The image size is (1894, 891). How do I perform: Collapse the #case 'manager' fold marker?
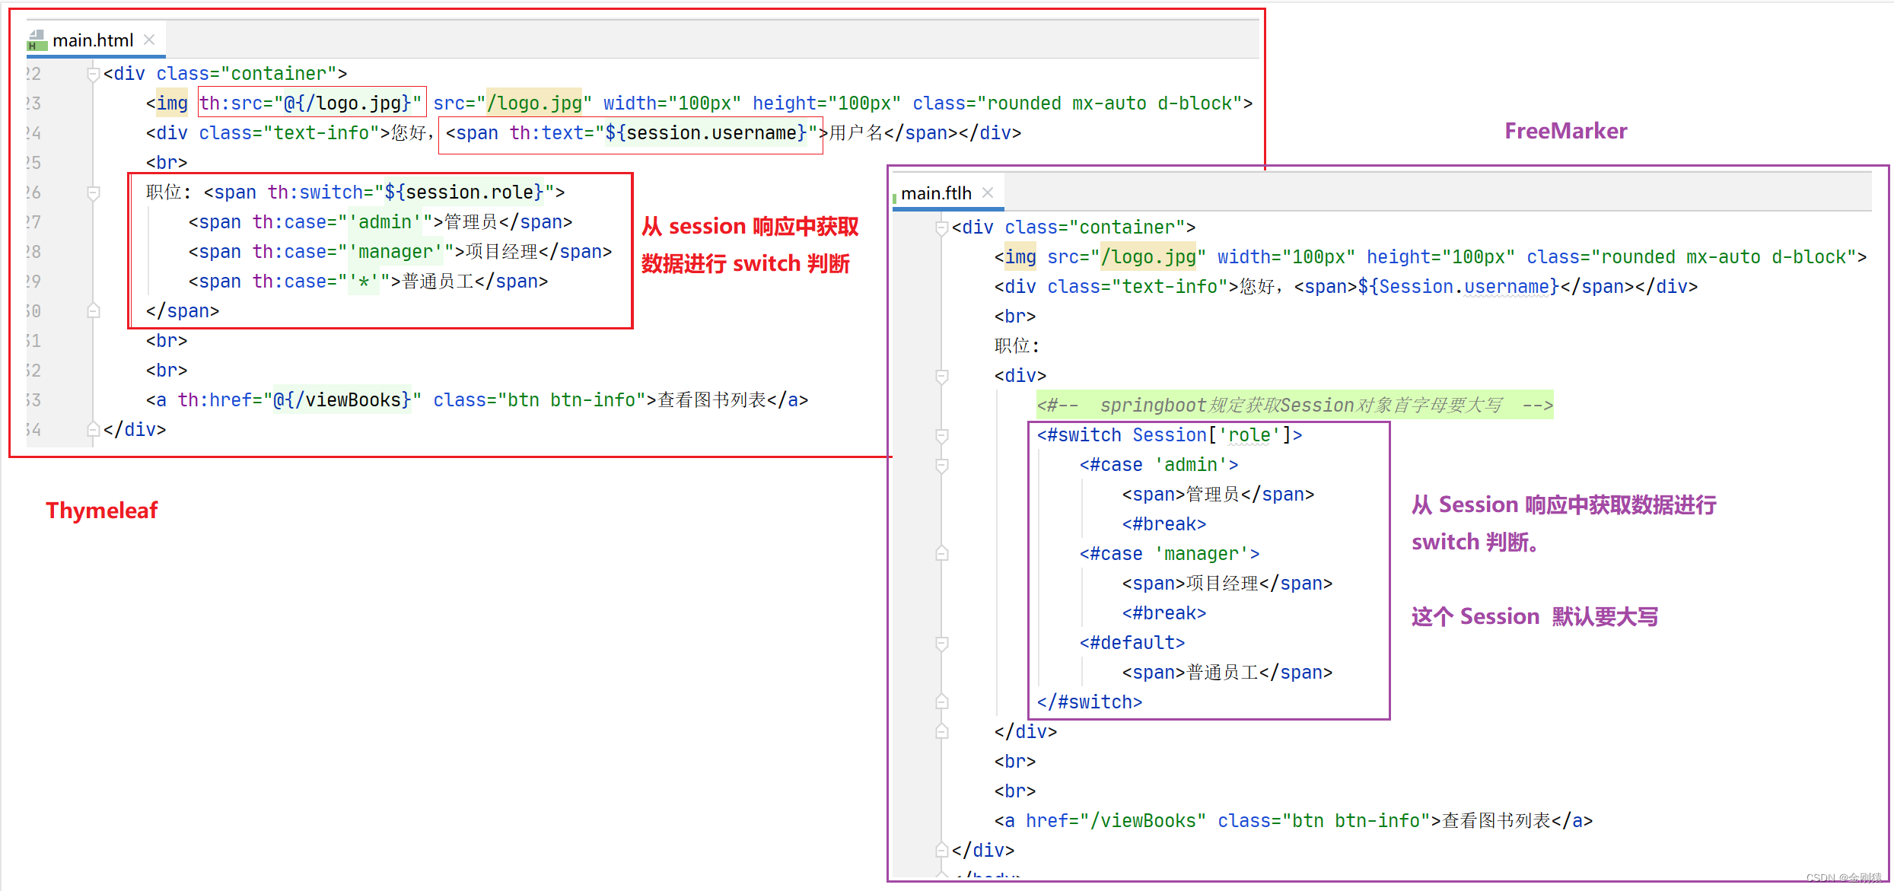pyautogui.click(x=942, y=554)
